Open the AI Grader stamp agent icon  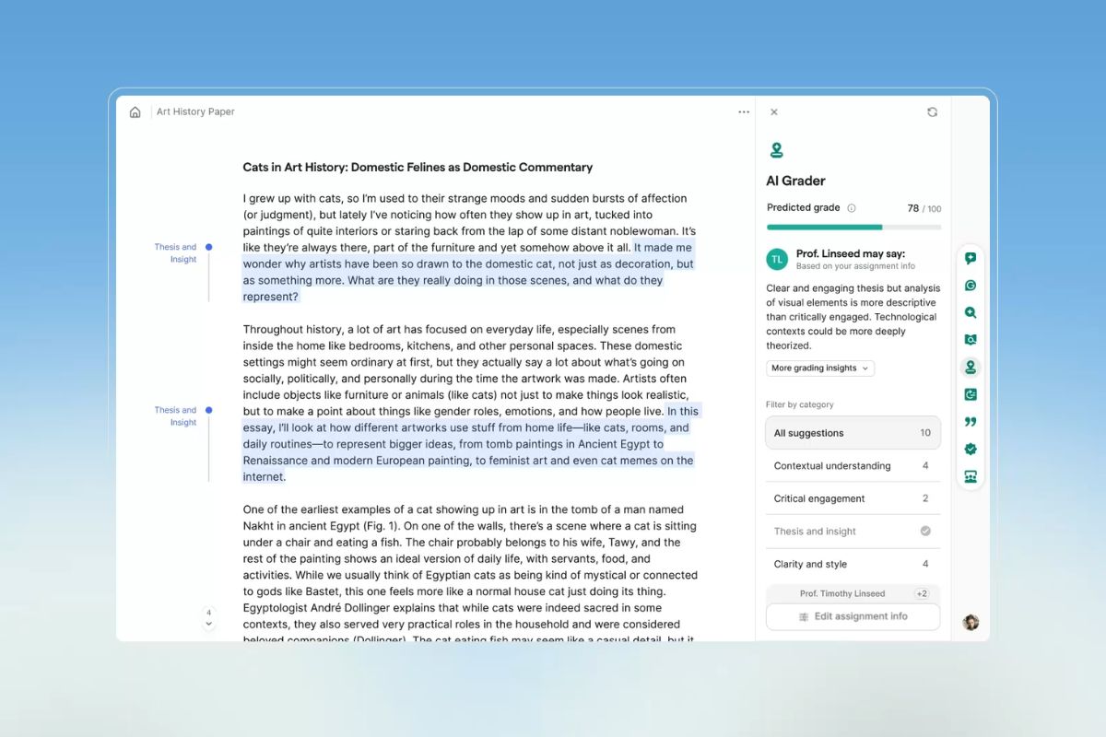[x=971, y=368]
